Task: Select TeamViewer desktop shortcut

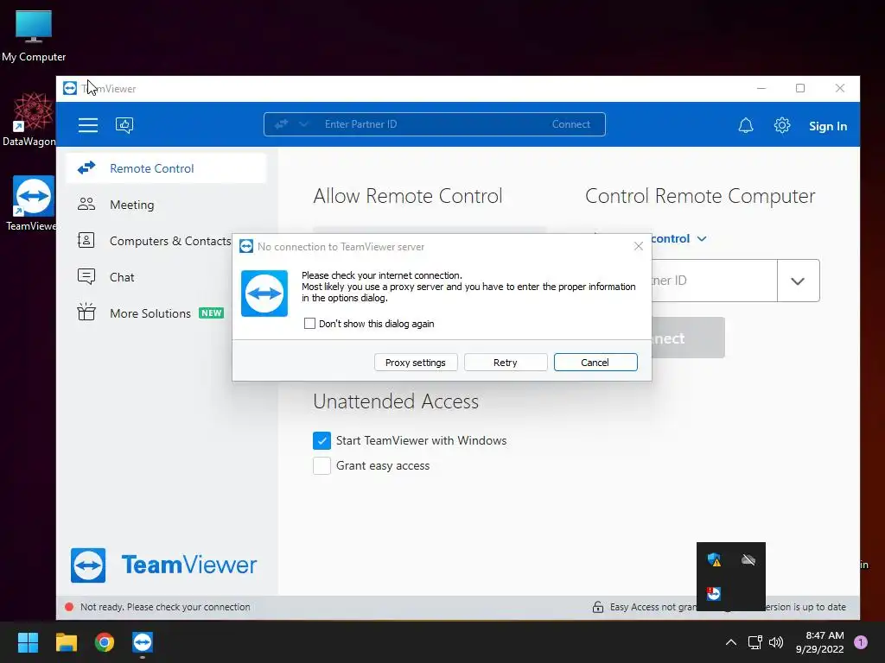Action: (32, 204)
